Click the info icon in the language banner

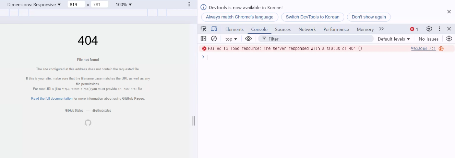tap(203, 7)
